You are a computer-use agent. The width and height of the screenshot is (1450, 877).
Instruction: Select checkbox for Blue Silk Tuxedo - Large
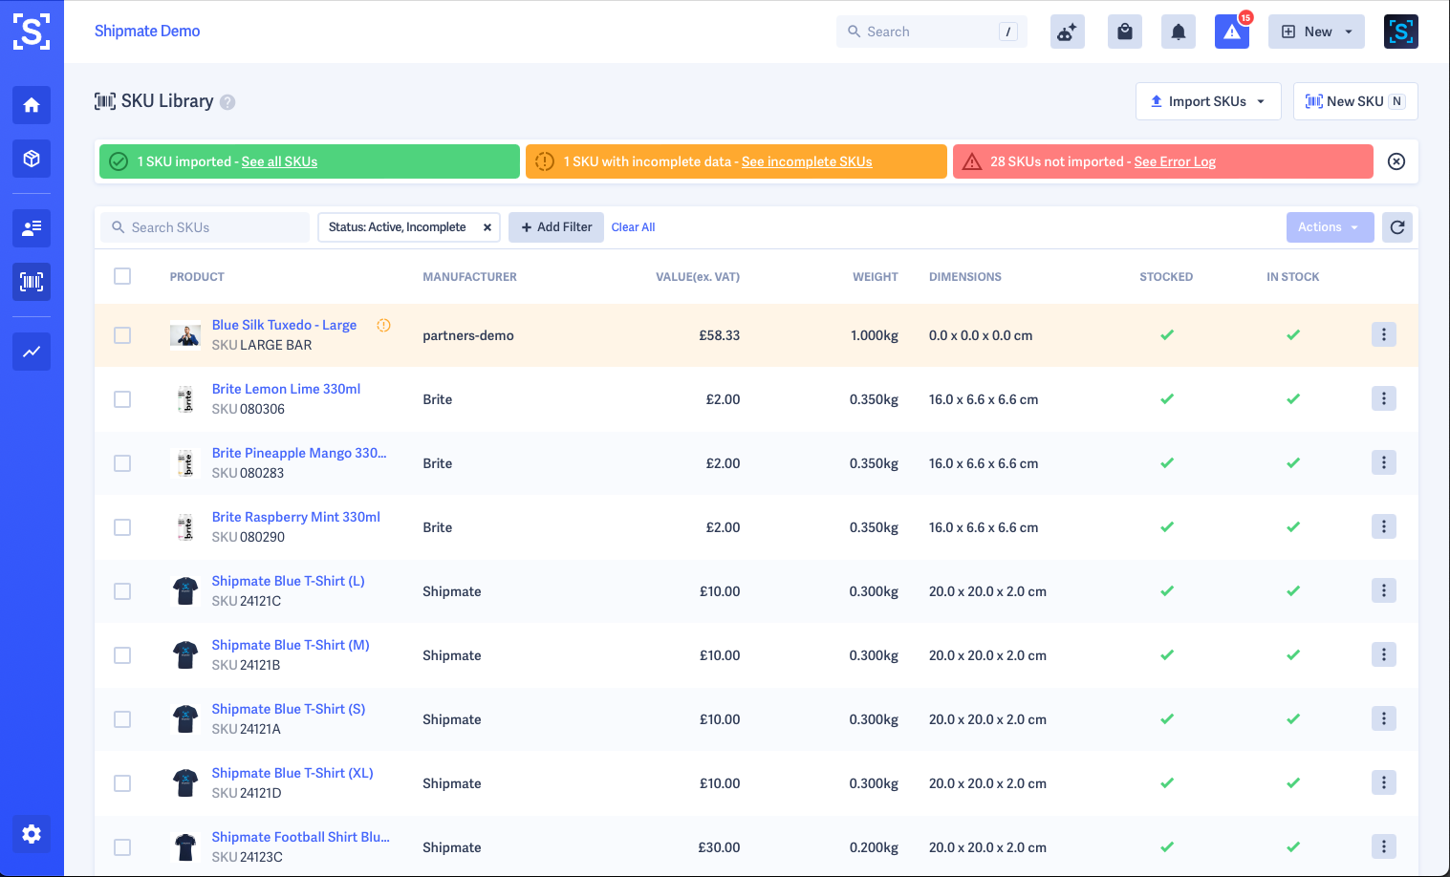[x=122, y=335]
